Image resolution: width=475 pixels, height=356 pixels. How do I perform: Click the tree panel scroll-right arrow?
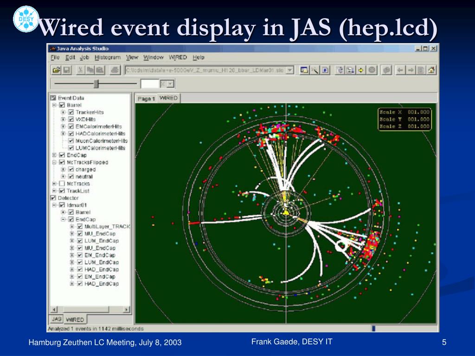[x=126, y=309]
